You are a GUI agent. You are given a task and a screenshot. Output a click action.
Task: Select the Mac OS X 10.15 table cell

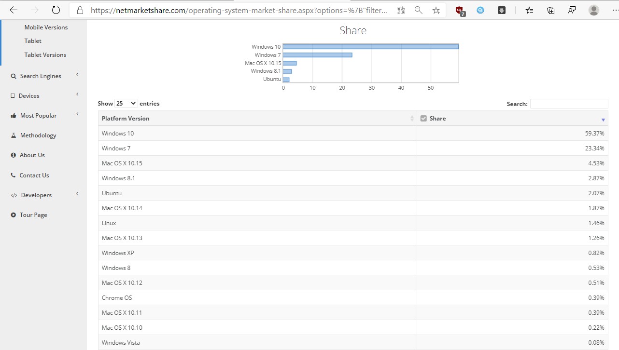(x=257, y=163)
